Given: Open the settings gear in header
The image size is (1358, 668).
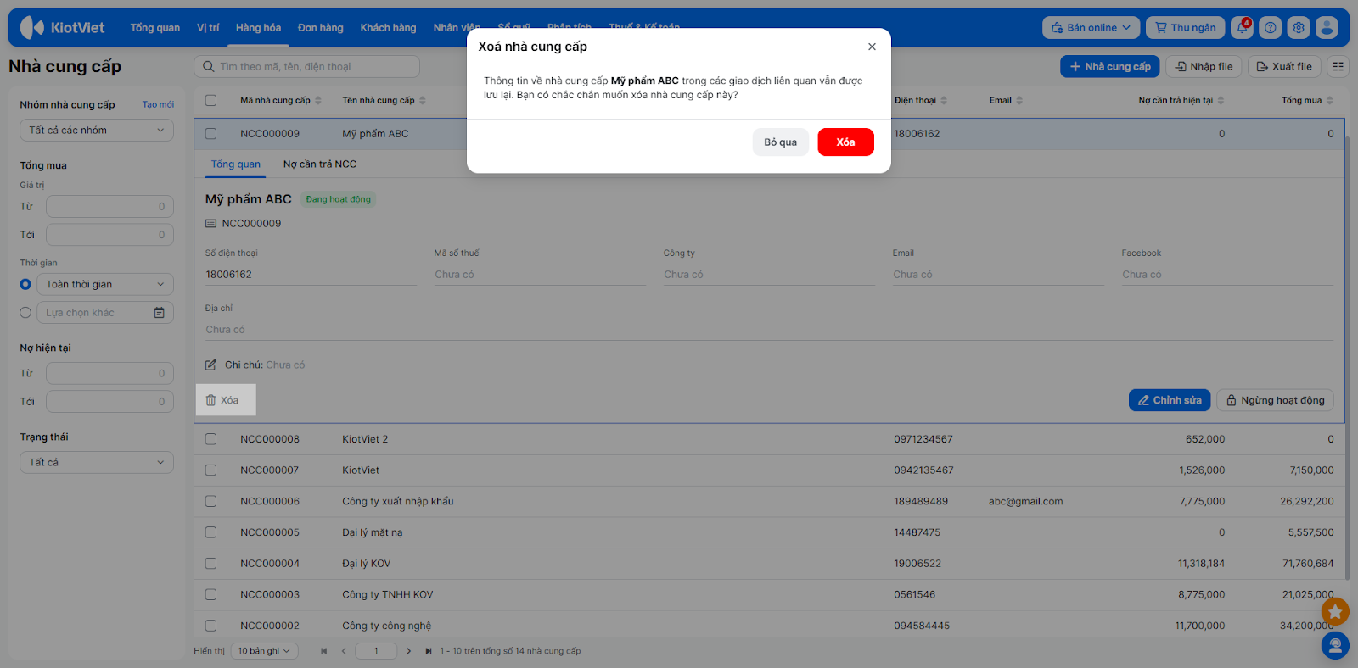Looking at the screenshot, I should pyautogui.click(x=1299, y=28).
